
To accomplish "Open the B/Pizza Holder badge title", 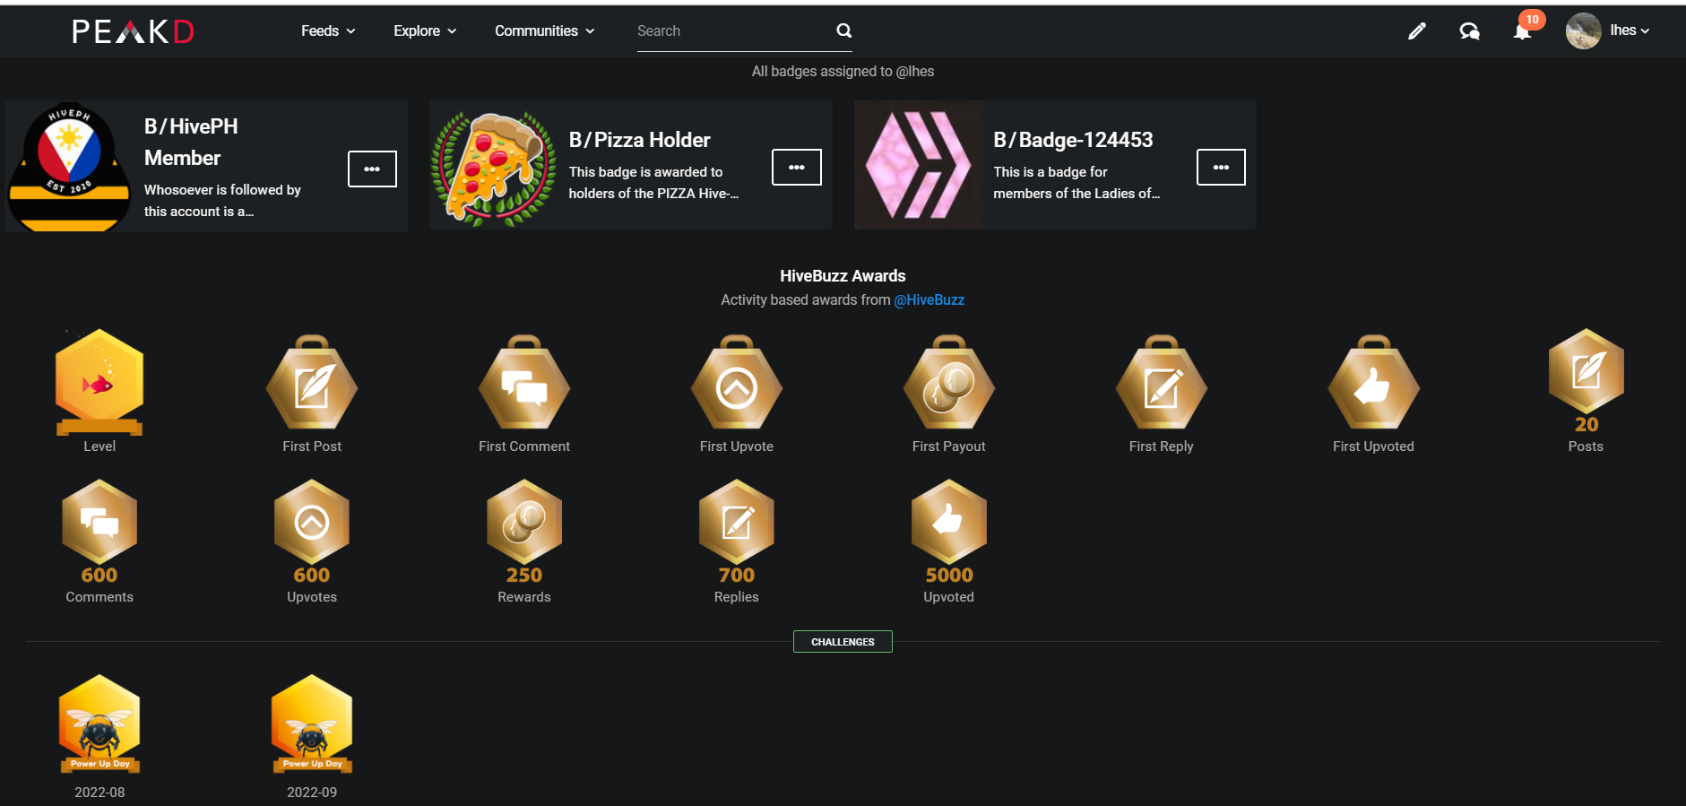I will pyautogui.click(x=639, y=140).
